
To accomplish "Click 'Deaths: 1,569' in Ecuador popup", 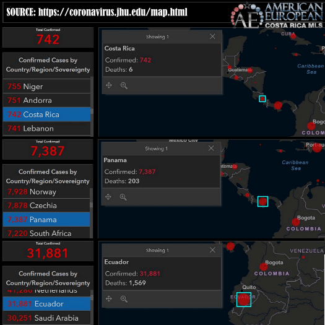I will [x=126, y=283].
